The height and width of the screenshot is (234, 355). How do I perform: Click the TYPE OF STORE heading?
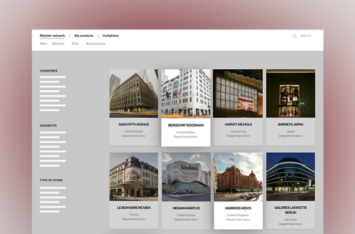coord(51,180)
